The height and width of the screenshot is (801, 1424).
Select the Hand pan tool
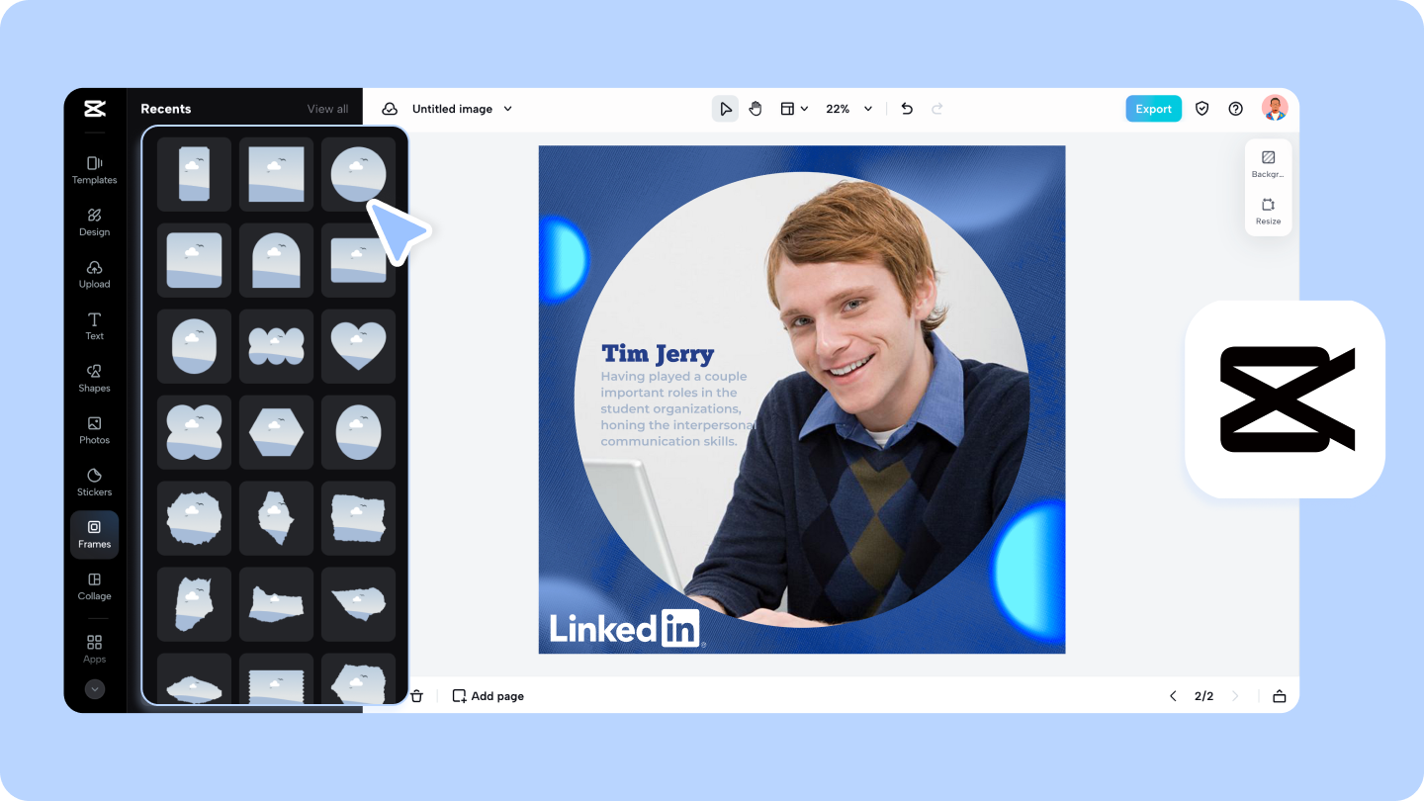tap(756, 109)
